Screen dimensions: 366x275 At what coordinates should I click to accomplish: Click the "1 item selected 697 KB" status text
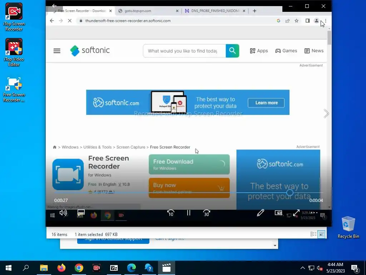[96, 234]
